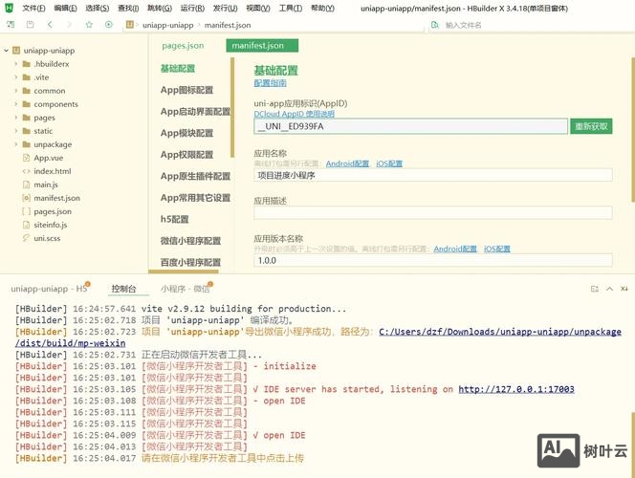
Task: Click the bookmark star toolbar icon
Action: (89, 25)
